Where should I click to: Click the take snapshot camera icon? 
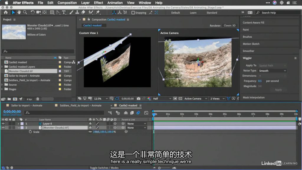tap(139, 99)
